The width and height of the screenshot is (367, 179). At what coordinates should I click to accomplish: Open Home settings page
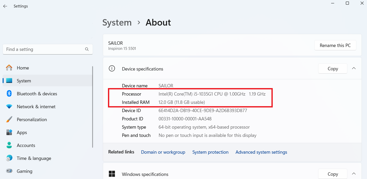point(48,68)
